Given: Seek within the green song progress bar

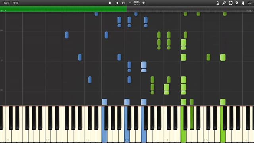Looking at the screenshot, I should click(63, 9).
